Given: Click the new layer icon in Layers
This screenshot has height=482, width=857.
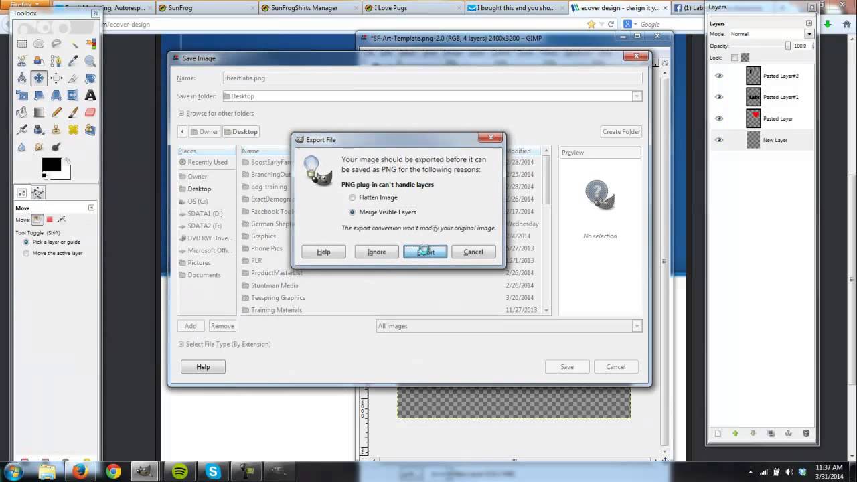Looking at the screenshot, I should 718,434.
